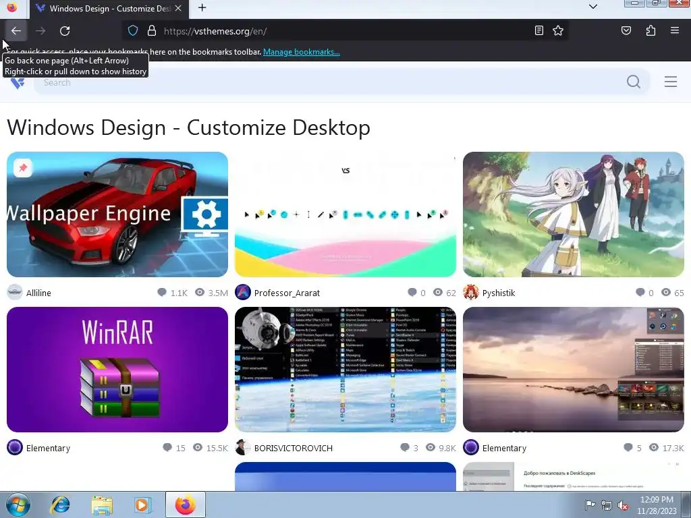Click the BORISVICTOROVICH avatar
This screenshot has width=691, height=518.
click(x=243, y=448)
